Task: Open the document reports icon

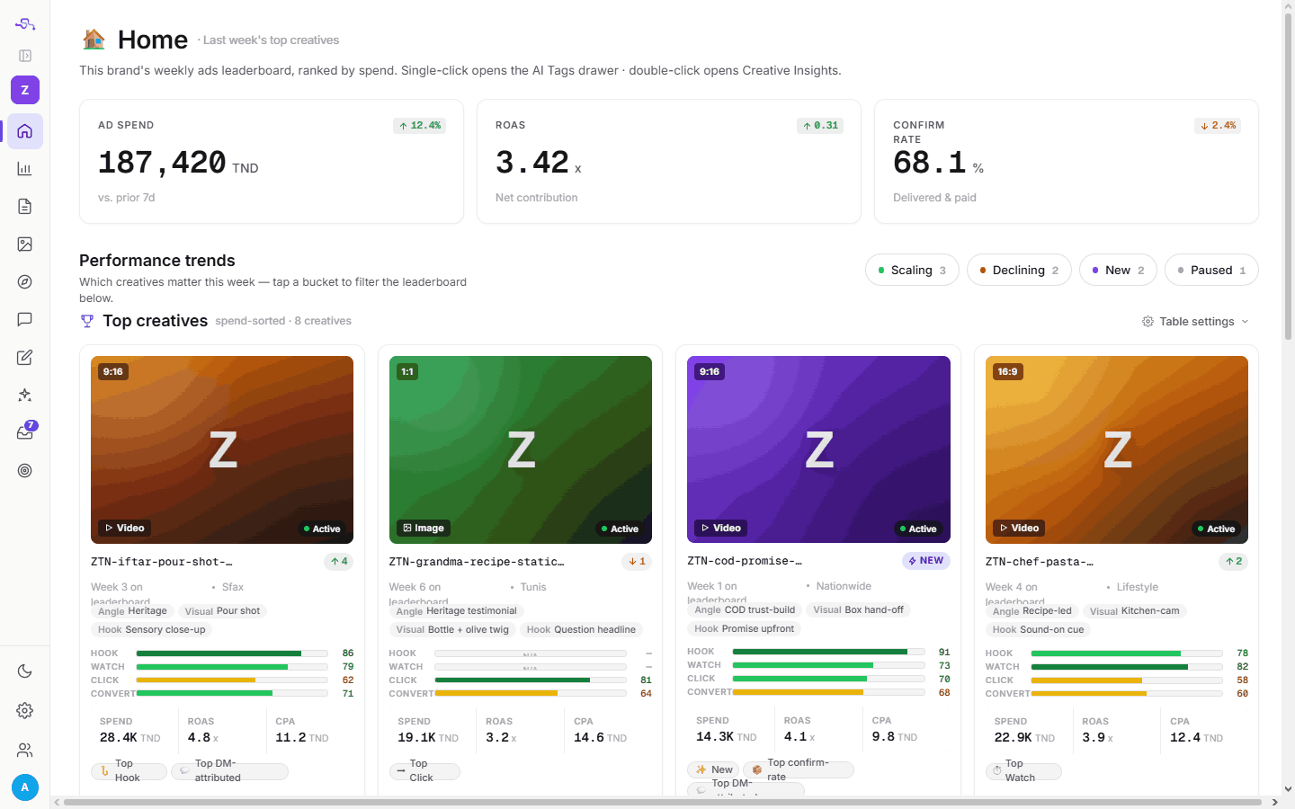Action: click(25, 207)
